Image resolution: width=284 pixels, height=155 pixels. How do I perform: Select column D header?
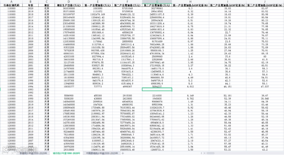(x=69, y=2)
